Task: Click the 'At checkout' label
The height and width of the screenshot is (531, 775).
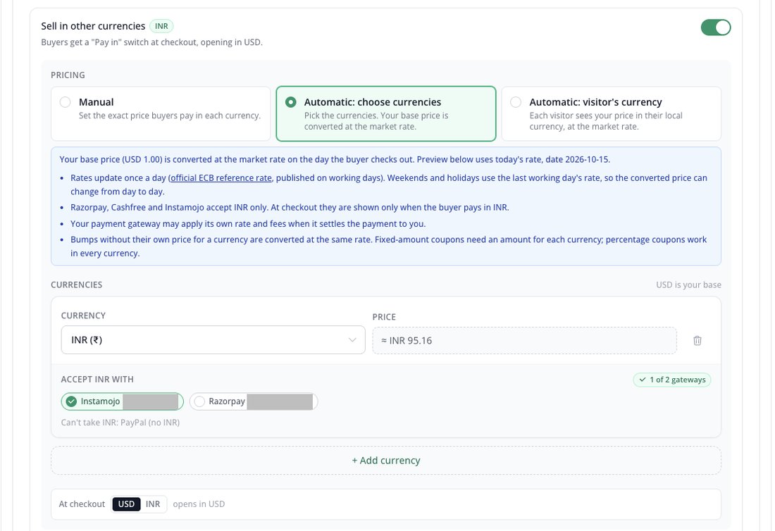Action: (x=82, y=504)
